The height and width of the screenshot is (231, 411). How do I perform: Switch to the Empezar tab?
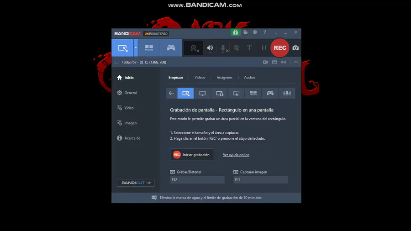176,77
